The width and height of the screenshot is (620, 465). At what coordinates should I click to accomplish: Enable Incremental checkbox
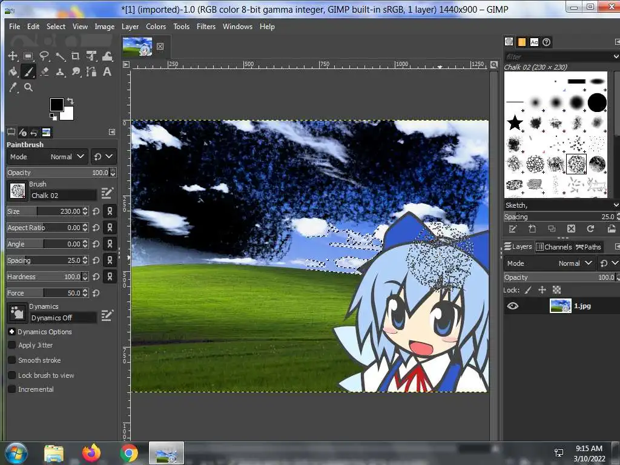tap(12, 389)
